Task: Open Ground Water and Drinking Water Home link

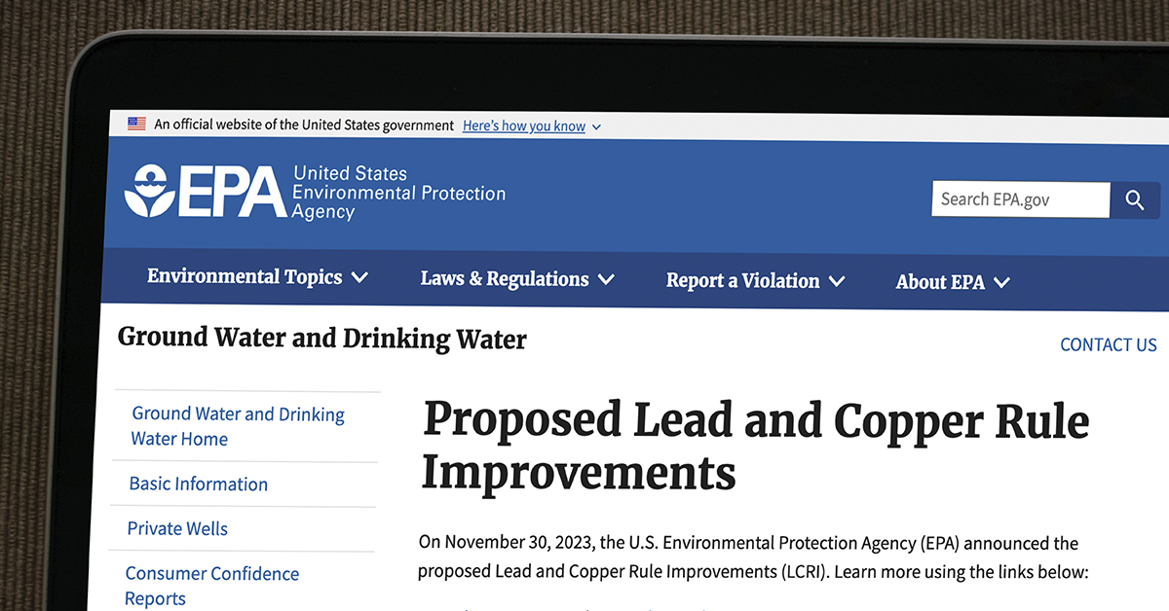Action: click(238, 426)
